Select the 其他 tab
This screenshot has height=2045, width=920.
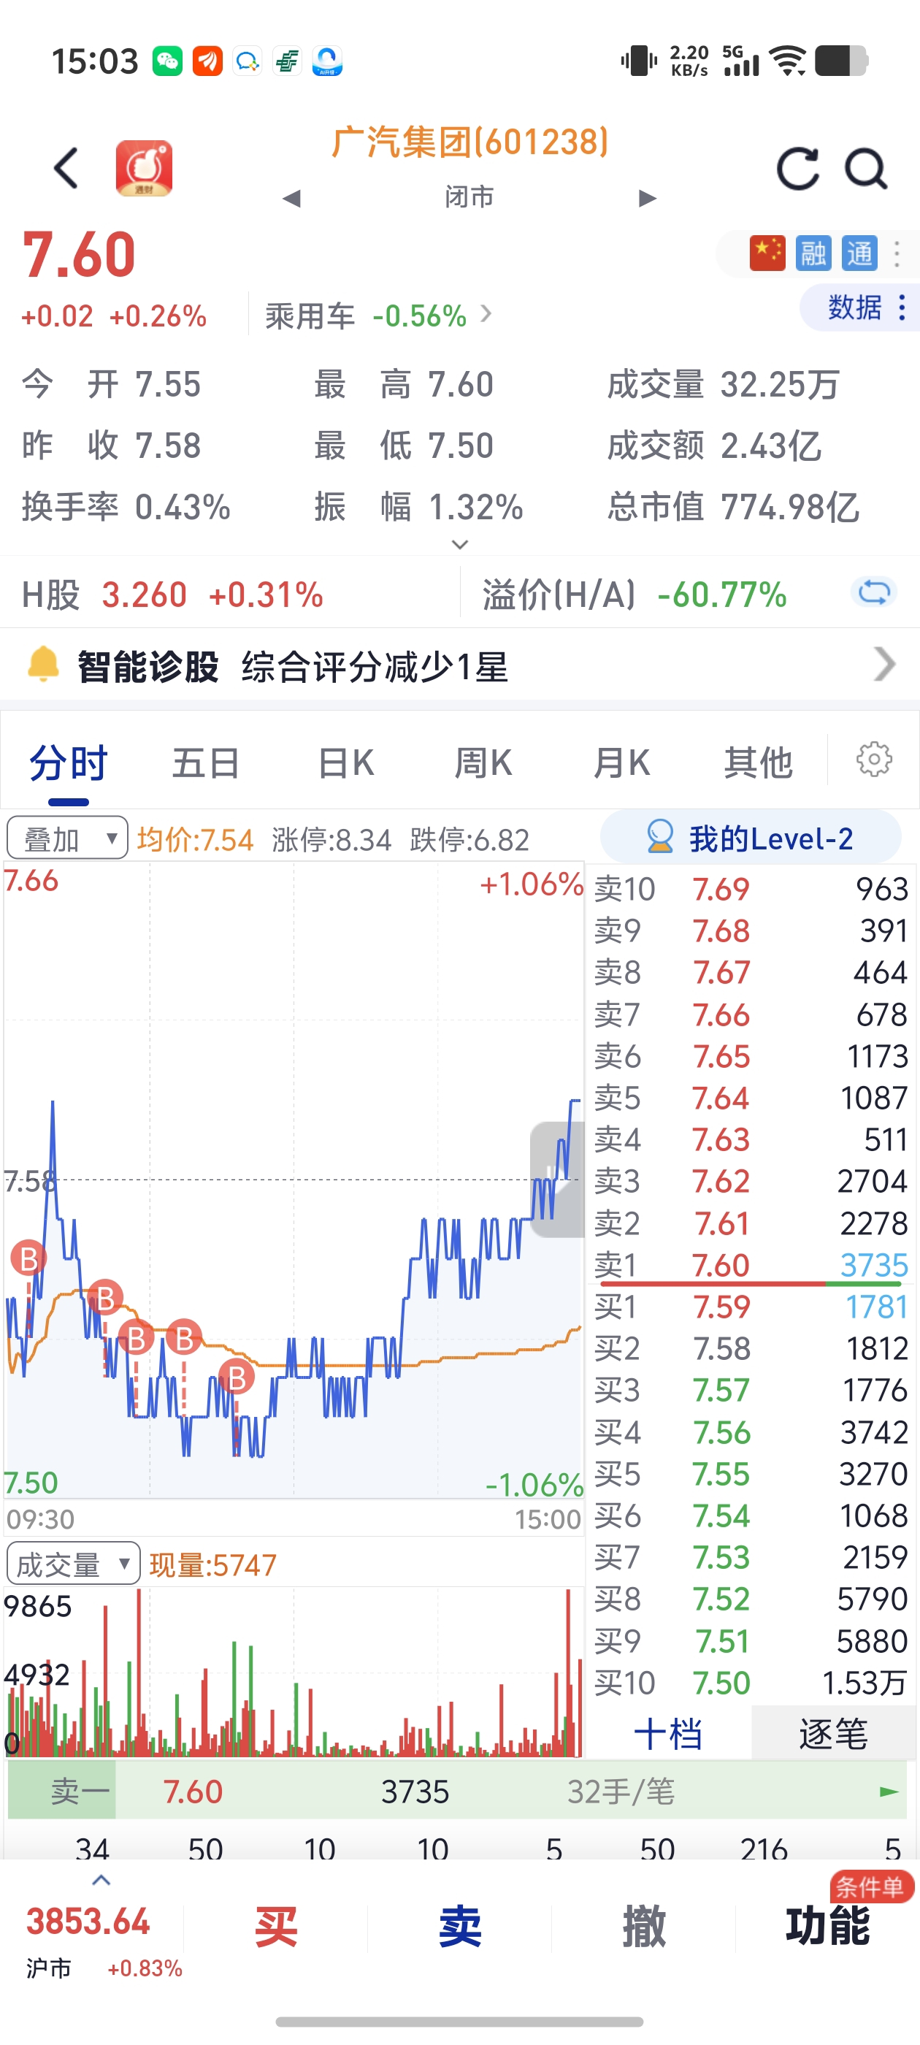pyautogui.click(x=758, y=764)
